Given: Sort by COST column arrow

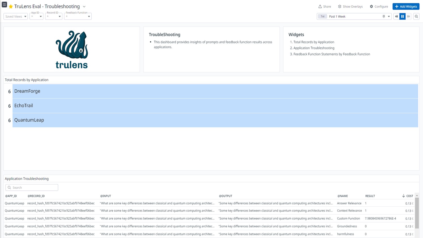Looking at the screenshot, I should click(x=404, y=196).
